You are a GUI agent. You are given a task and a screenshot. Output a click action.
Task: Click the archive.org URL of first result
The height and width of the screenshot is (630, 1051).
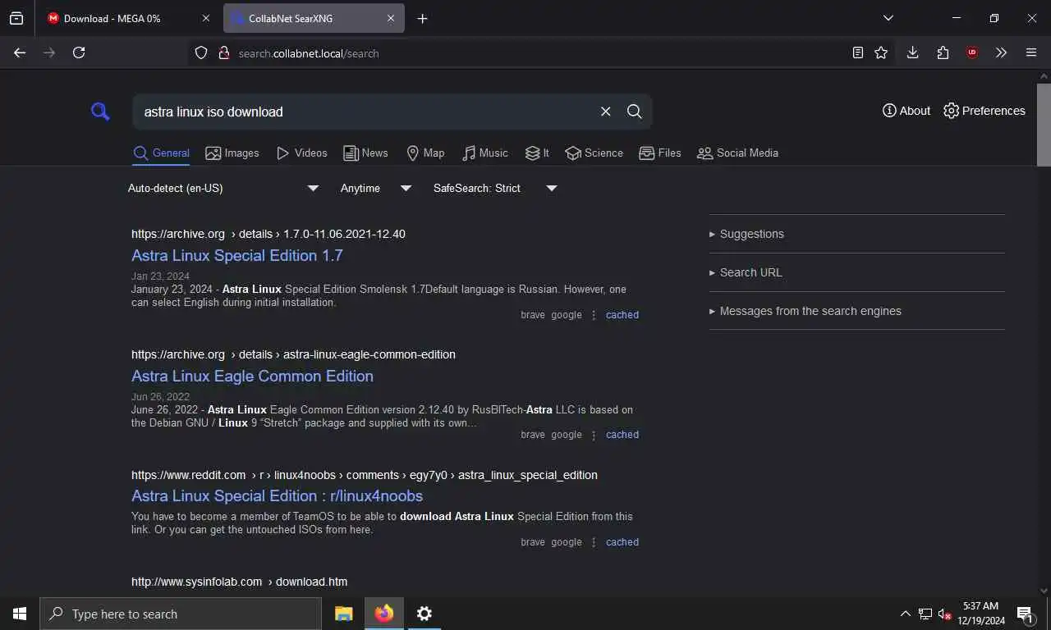(x=268, y=234)
